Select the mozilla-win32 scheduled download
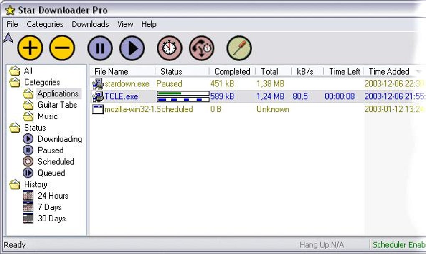Image resolution: width=426 pixels, height=254 pixels. point(258,109)
